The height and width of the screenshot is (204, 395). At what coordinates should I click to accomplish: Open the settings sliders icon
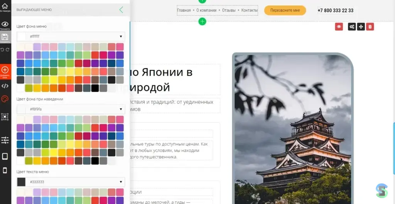point(5,140)
